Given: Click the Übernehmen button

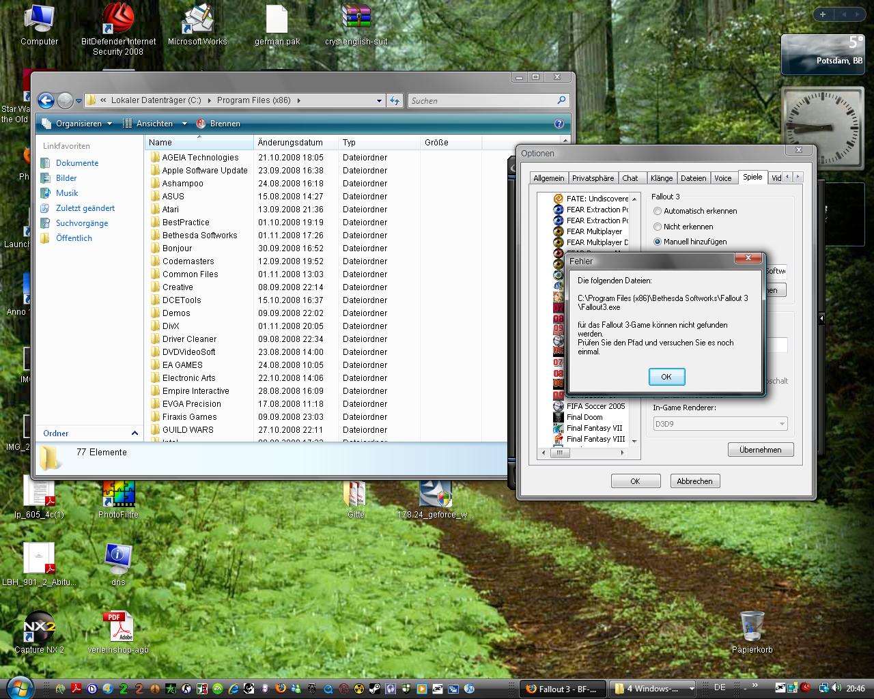Looking at the screenshot, I should [760, 450].
